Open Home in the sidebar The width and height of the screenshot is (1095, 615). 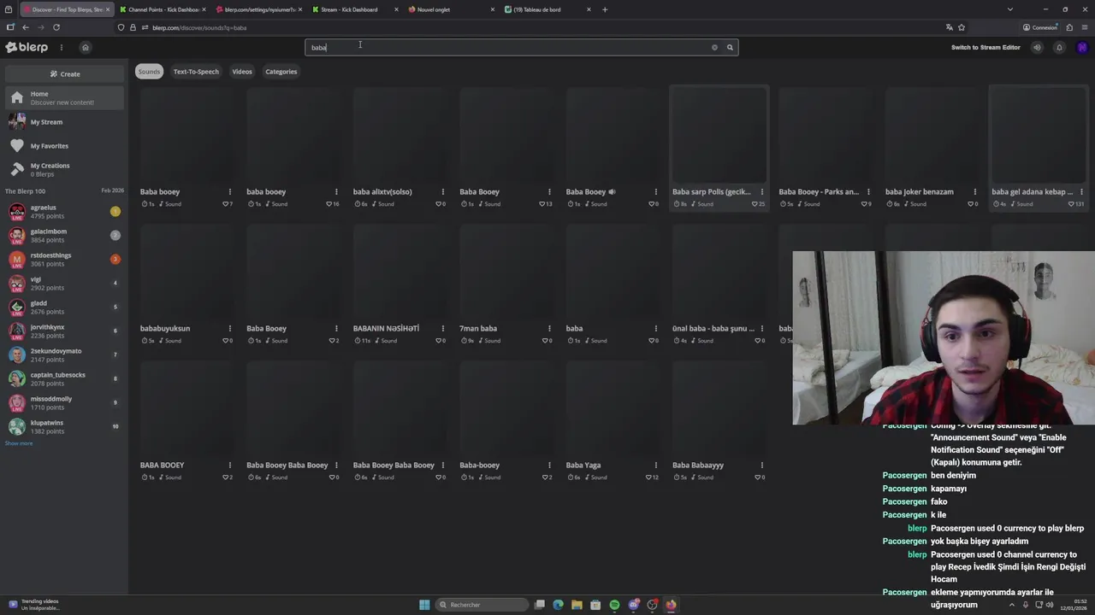tap(65, 97)
